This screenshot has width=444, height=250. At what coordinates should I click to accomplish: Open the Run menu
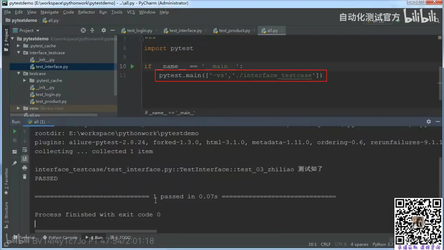click(103, 12)
